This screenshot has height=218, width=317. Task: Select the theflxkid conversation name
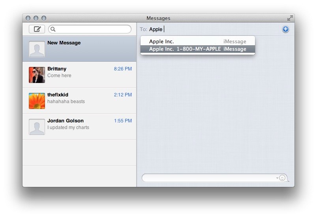point(58,95)
